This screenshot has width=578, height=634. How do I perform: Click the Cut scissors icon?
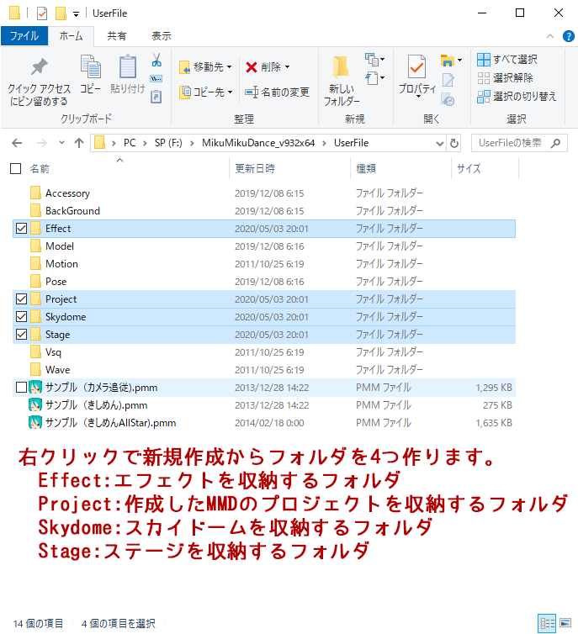point(156,60)
